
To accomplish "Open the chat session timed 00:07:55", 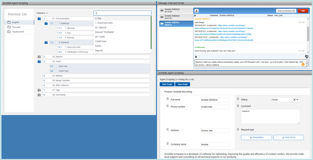I will point(176,17).
